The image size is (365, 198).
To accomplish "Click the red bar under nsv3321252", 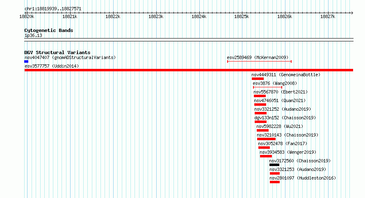I will coord(261,113).
